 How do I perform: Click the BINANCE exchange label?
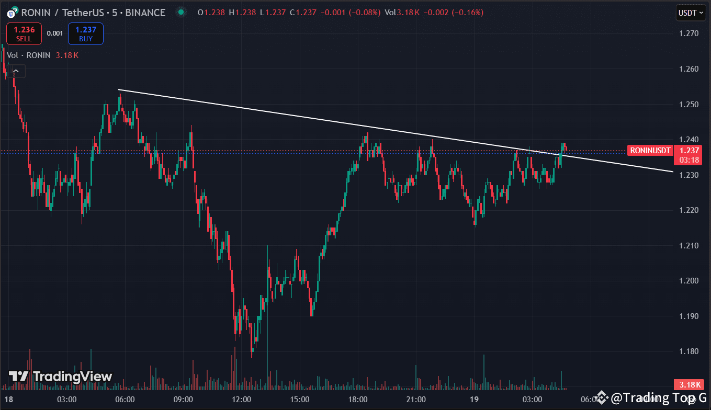point(145,13)
